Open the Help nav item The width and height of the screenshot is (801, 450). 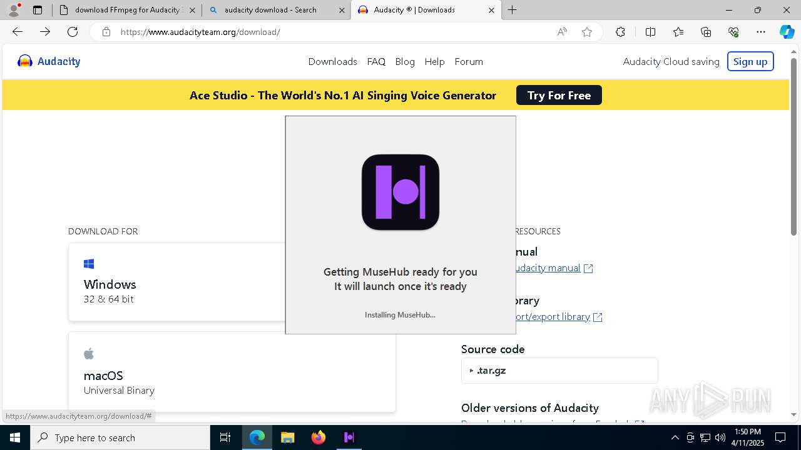(x=434, y=61)
